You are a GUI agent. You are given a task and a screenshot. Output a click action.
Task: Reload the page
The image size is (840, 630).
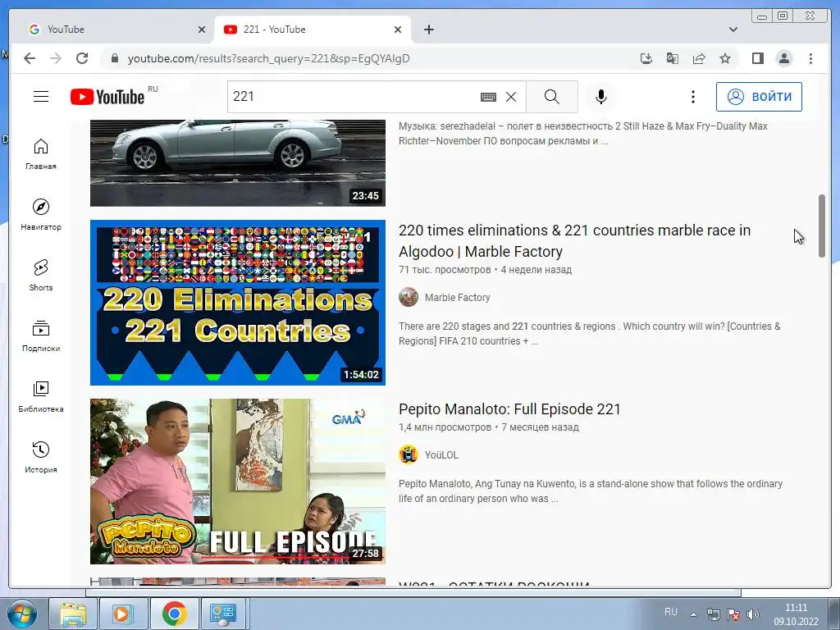click(82, 58)
